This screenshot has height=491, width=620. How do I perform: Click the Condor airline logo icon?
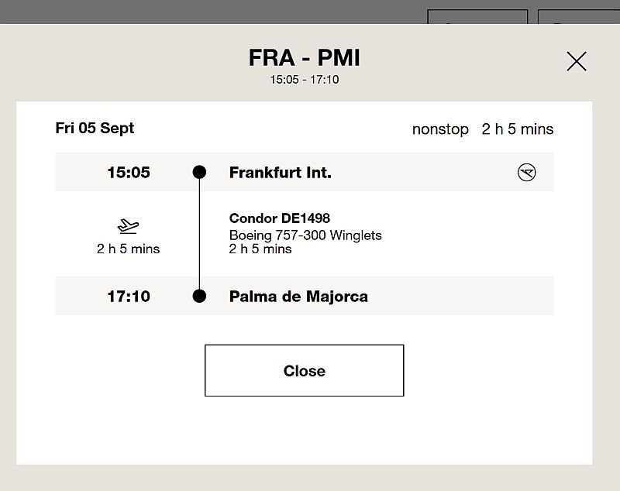[526, 173]
